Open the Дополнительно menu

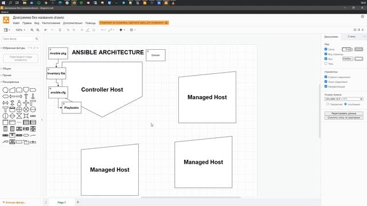tap(73, 23)
